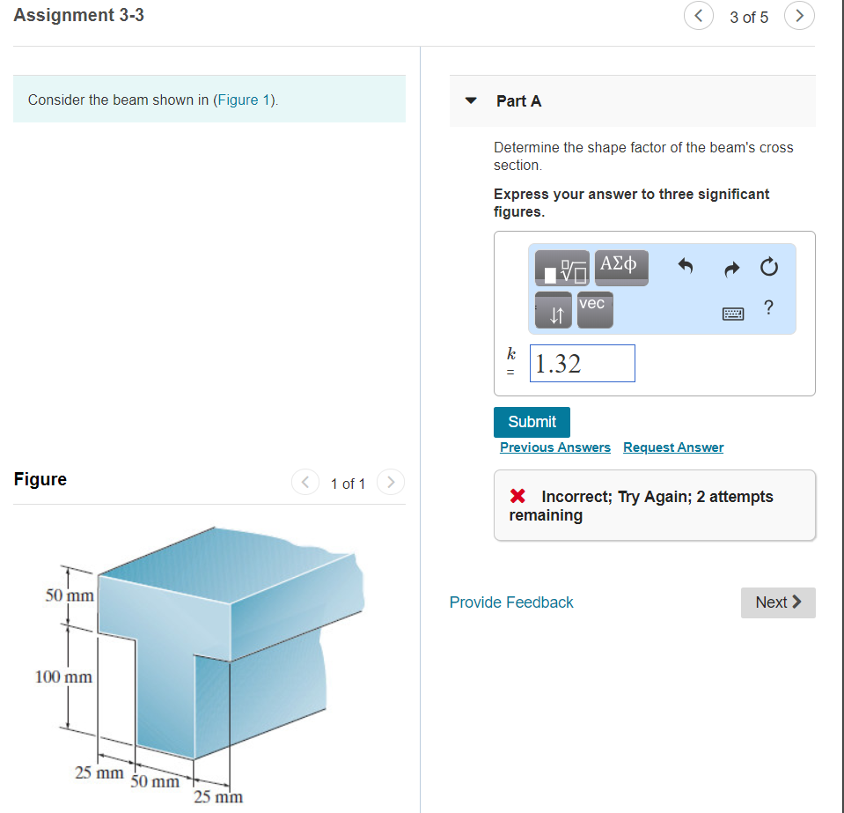
Task: Click the redo arrow in the equation editor
Action: point(730,269)
